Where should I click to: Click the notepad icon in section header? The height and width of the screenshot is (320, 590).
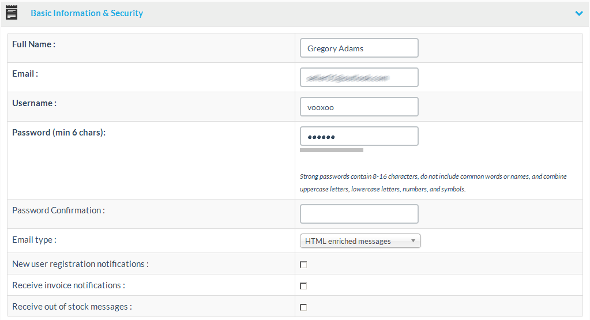[x=12, y=13]
